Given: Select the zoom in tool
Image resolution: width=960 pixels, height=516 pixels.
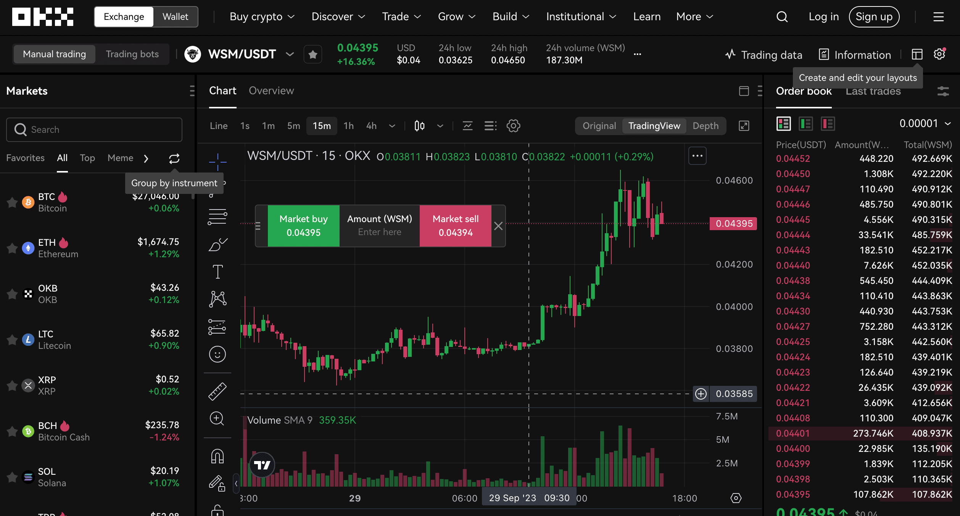Looking at the screenshot, I should (217, 419).
